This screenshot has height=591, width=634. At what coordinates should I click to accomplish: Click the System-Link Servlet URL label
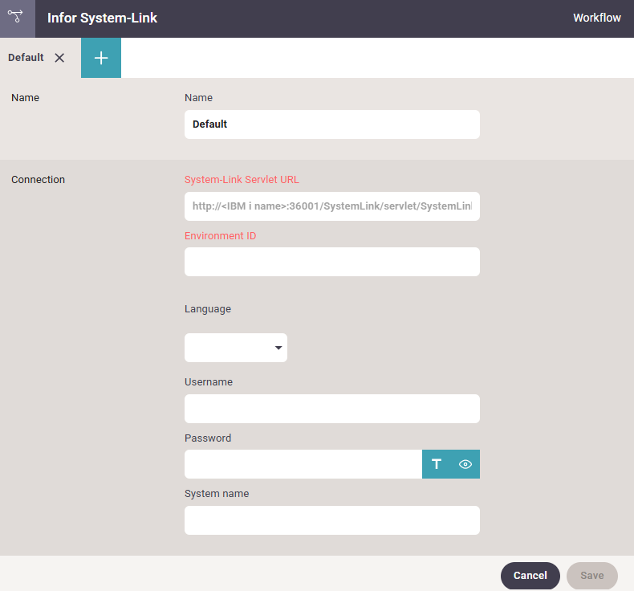[242, 180]
